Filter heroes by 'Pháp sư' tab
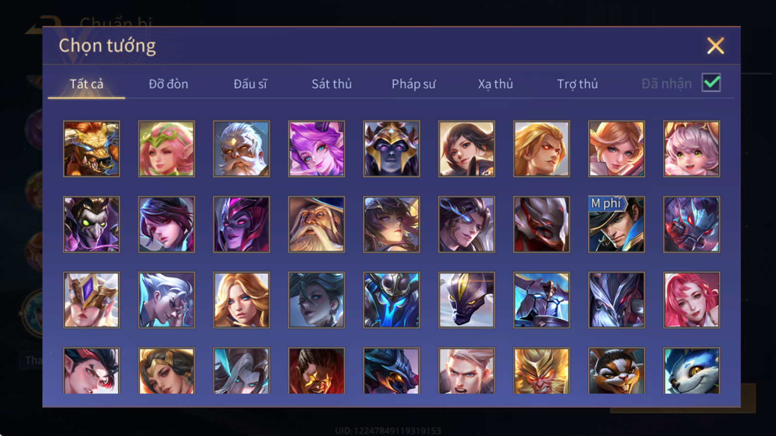This screenshot has width=776, height=436. point(414,84)
